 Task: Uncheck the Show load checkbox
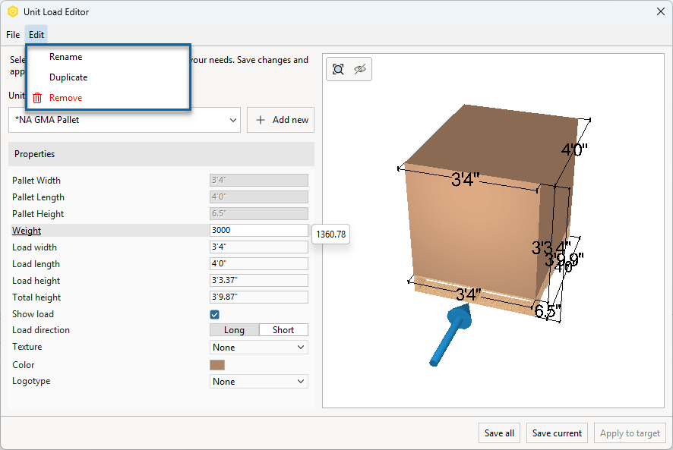coord(215,314)
